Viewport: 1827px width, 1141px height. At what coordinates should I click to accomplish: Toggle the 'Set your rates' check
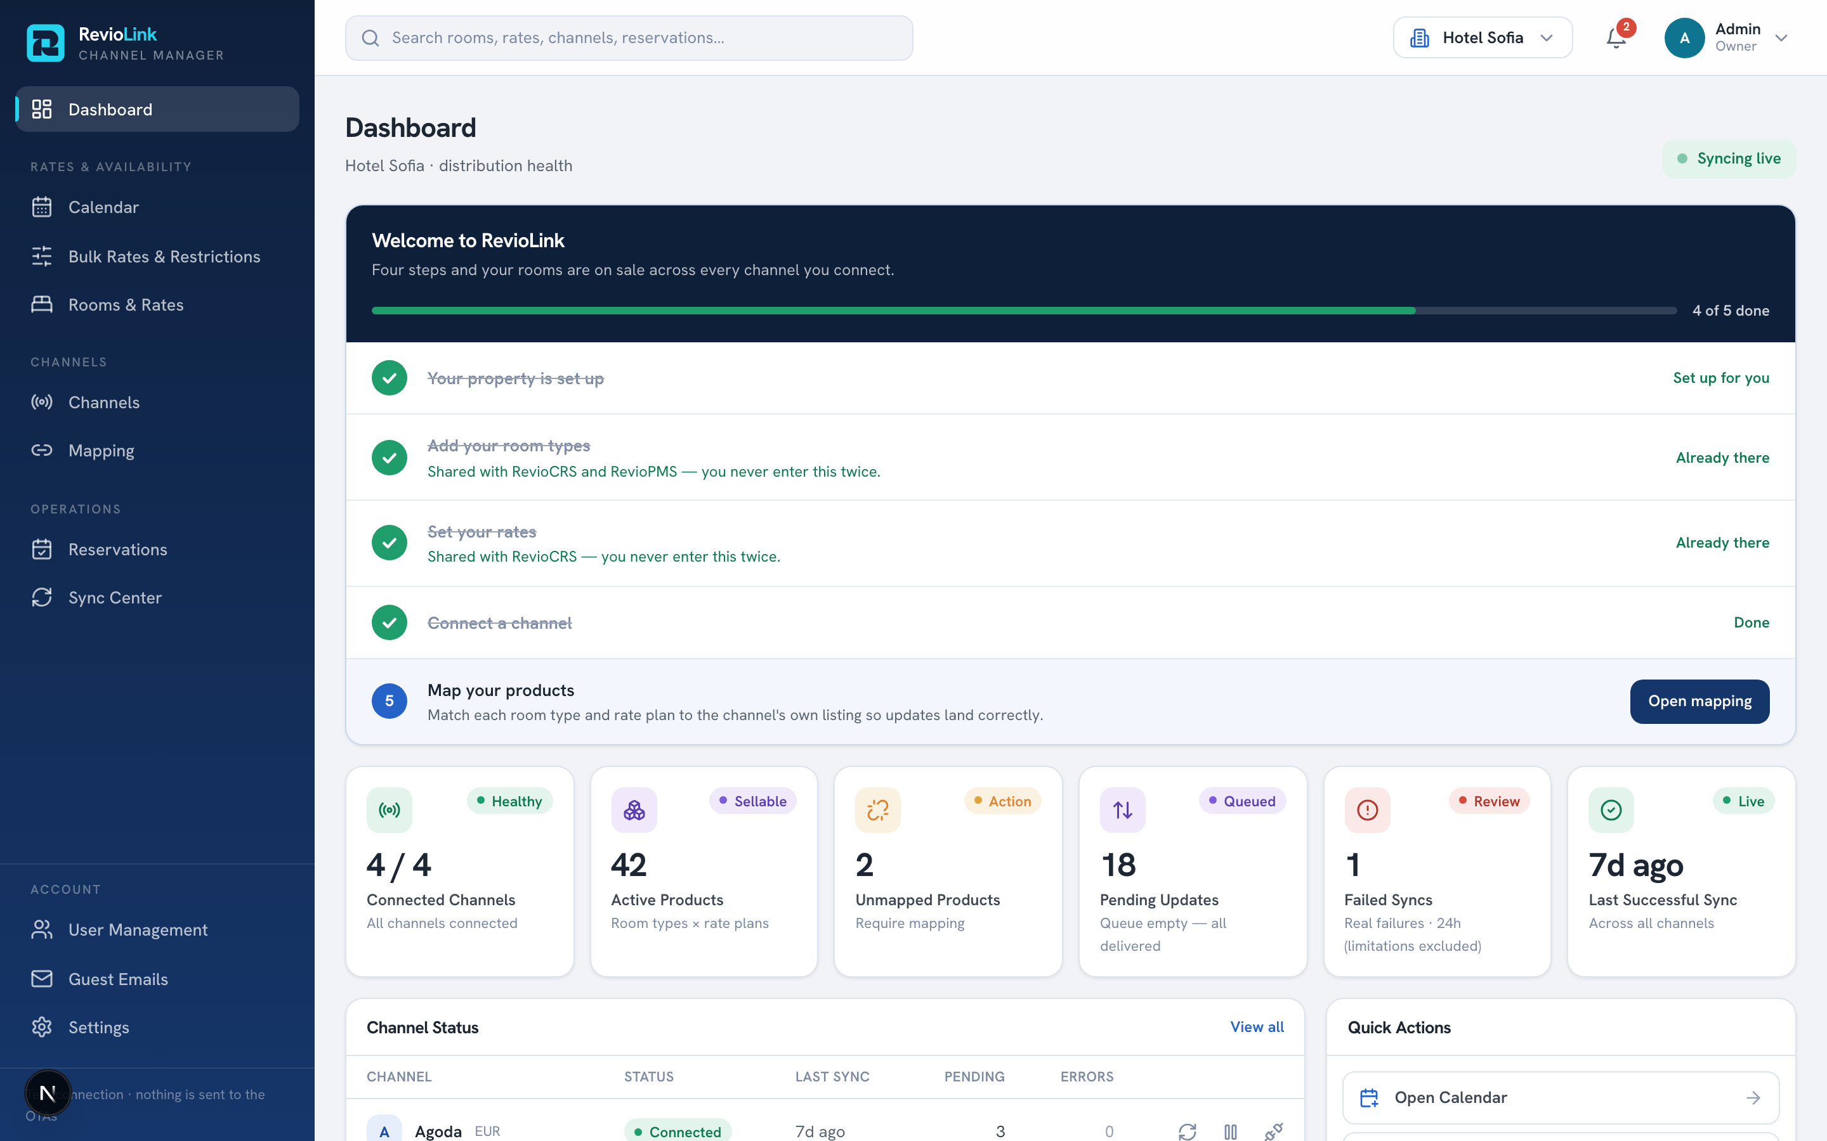click(x=390, y=543)
